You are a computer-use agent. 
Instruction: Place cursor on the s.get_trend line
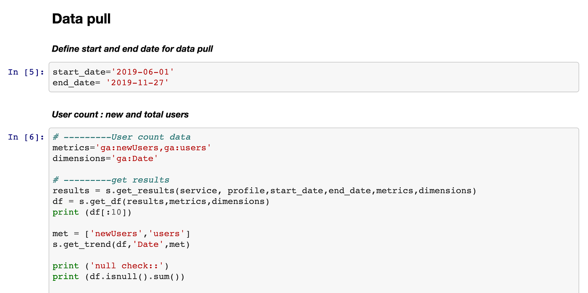coord(121,244)
